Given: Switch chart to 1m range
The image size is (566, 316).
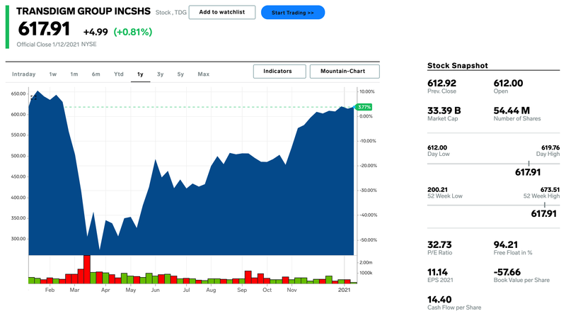Looking at the screenshot, I should click(74, 74).
